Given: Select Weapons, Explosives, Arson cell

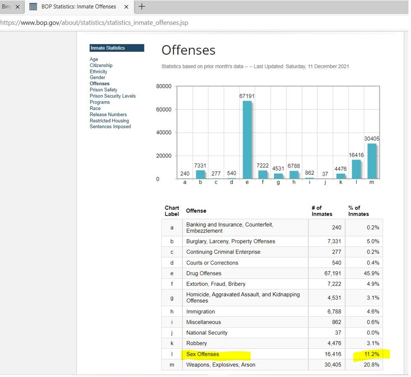Looking at the screenshot, I should pyautogui.click(x=246, y=365).
